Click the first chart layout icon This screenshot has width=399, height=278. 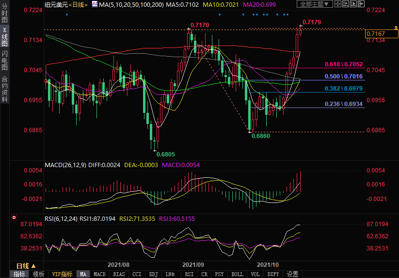(x=339, y=4)
